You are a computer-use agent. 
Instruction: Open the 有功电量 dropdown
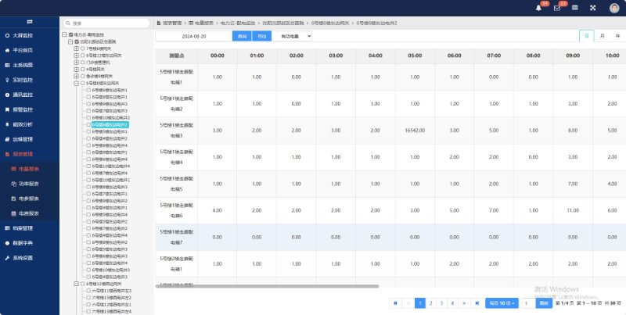(291, 36)
